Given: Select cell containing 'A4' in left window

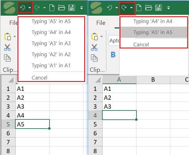Looking at the screenshot, I should point(33,115).
